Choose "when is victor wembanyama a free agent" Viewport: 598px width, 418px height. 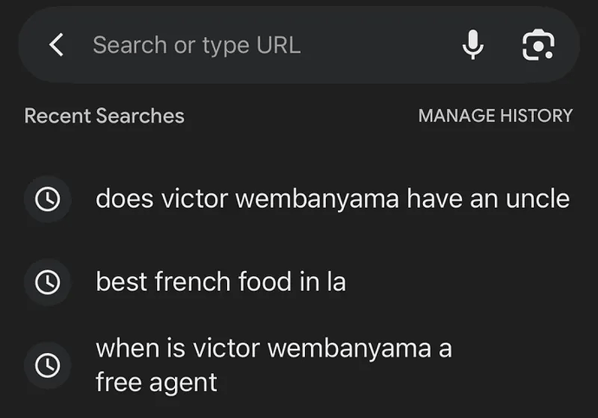[x=273, y=364]
